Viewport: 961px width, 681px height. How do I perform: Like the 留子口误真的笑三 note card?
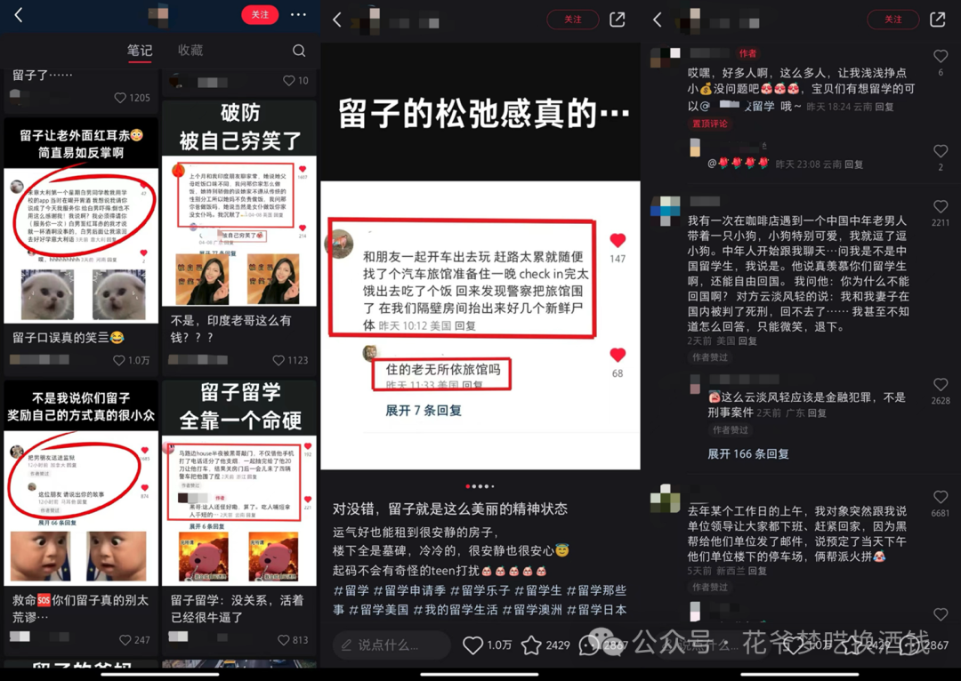[x=119, y=360]
